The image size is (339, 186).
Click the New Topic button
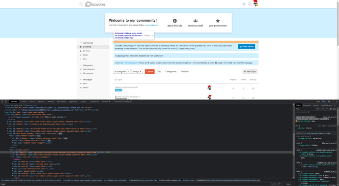click(x=250, y=71)
